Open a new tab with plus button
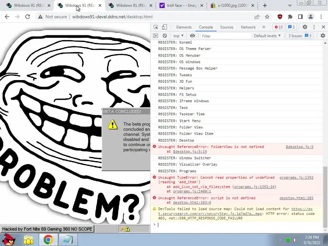The width and height of the screenshot is (328, 246). [x=265, y=5]
